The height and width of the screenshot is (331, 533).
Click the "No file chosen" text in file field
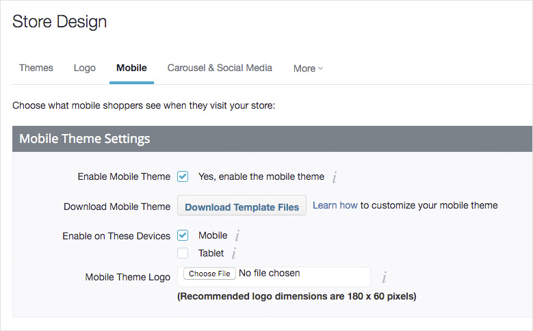[x=269, y=274]
